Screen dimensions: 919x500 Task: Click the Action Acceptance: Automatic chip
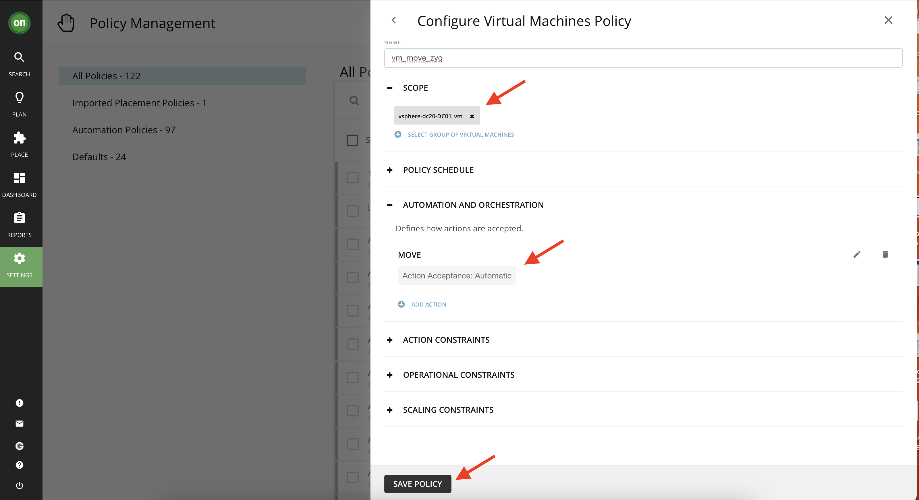tap(457, 275)
